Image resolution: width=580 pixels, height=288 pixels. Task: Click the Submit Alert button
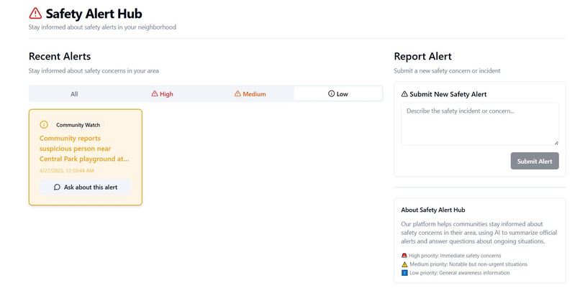click(x=535, y=161)
